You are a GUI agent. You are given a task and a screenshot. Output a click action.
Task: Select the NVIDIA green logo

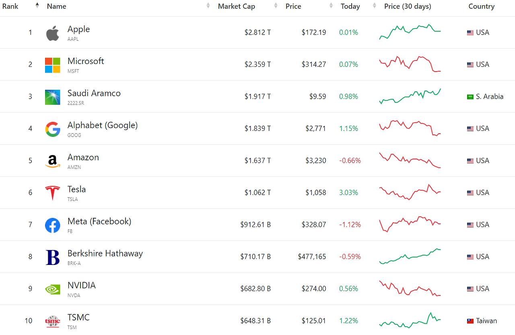(x=52, y=289)
